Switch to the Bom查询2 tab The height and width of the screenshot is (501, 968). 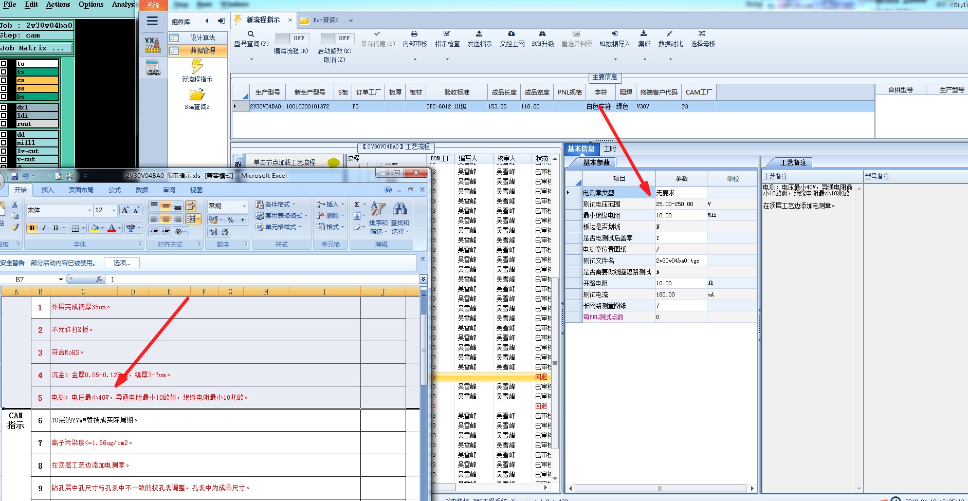325,21
